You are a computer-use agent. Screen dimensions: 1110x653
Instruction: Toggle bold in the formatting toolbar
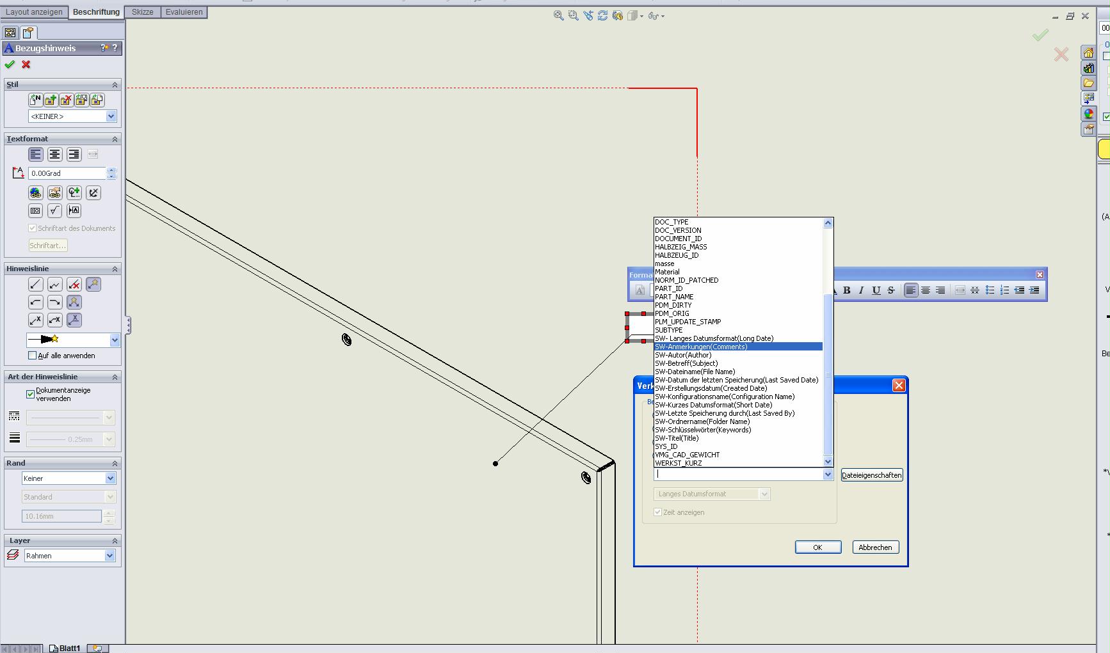tap(847, 290)
